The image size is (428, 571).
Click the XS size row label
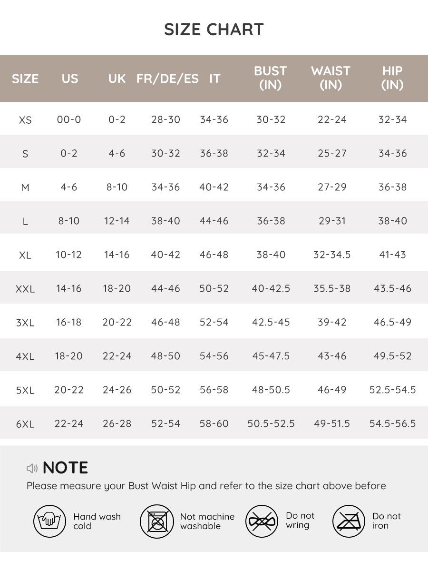point(25,120)
